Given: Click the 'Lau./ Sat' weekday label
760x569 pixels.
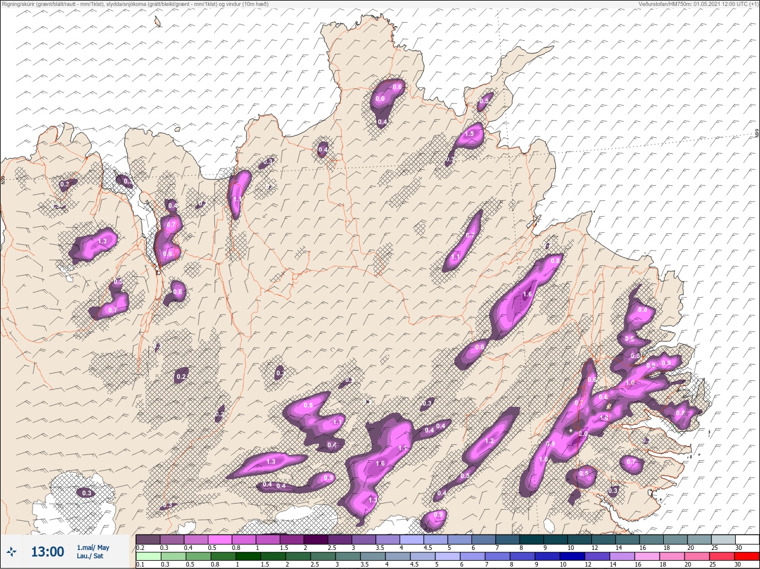Looking at the screenshot, I should point(90,557).
